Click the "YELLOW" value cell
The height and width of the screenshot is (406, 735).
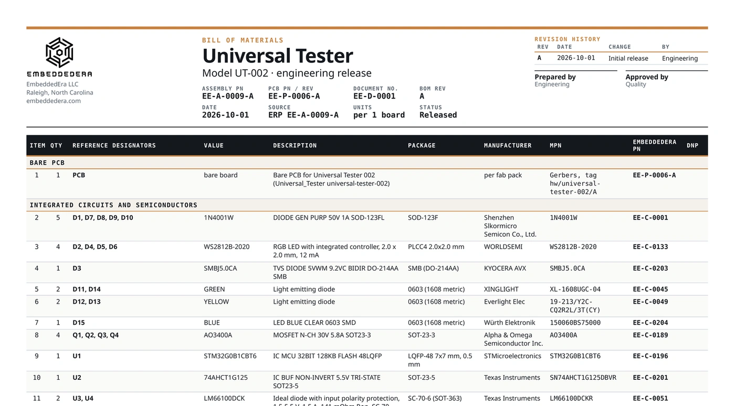pyautogui.click(x=216, y=302)
